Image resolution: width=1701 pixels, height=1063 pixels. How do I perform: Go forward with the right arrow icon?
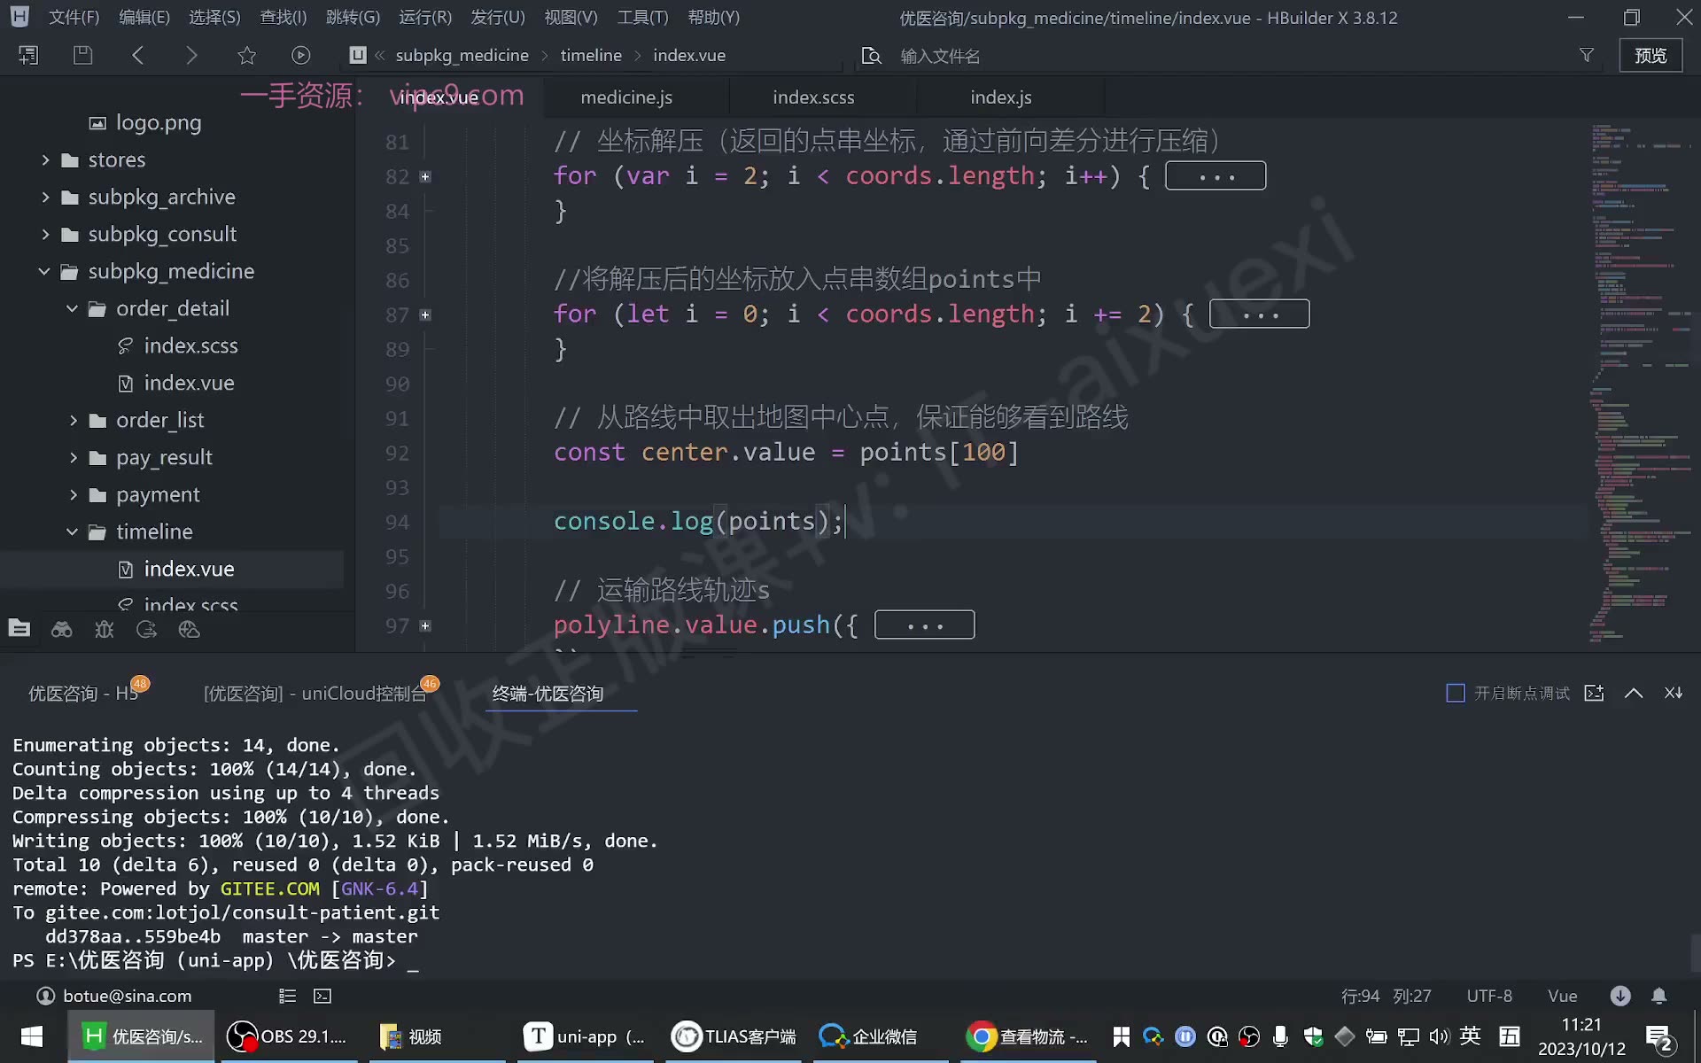(x=191, y=55)
